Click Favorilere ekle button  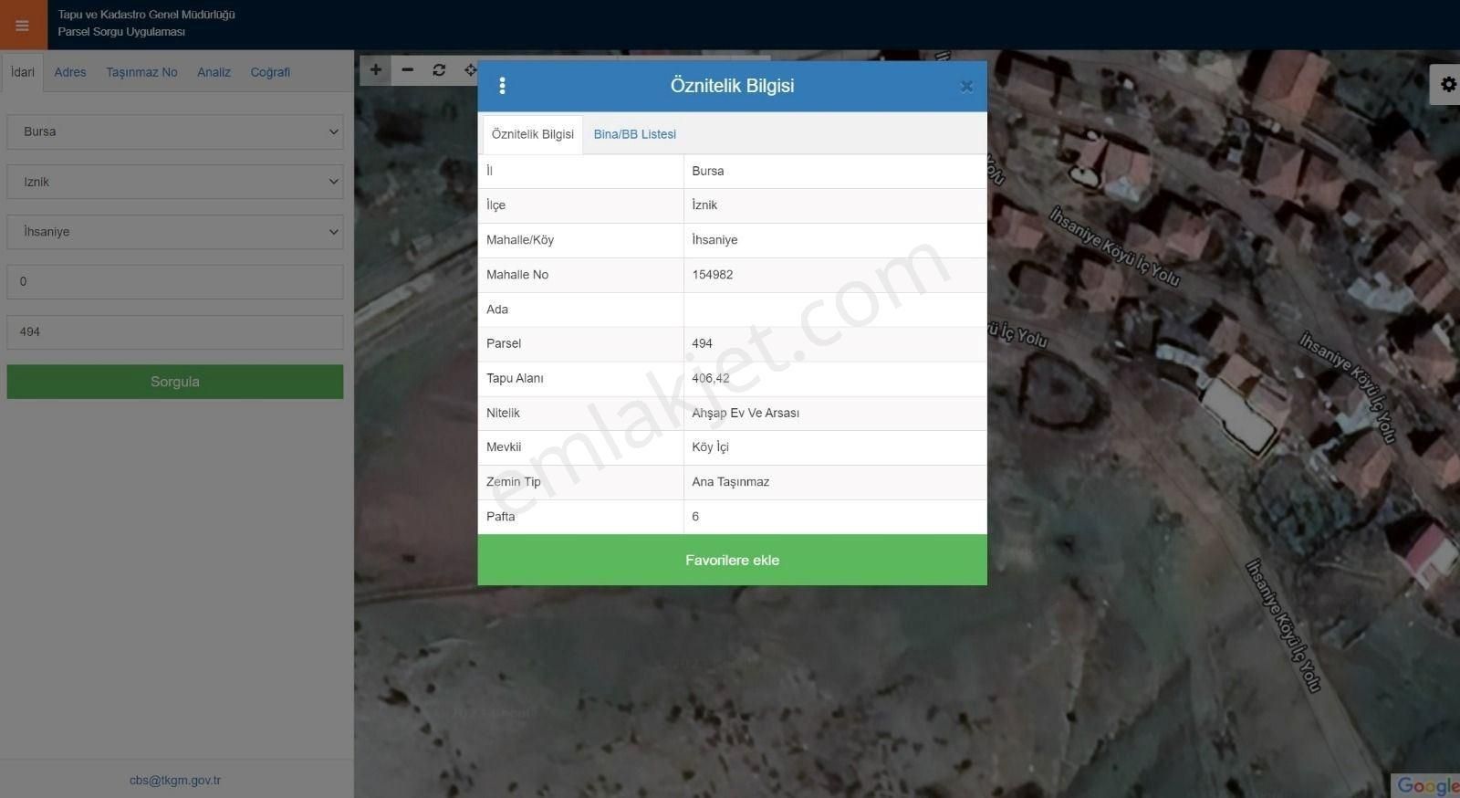pyautogui.click(x=732, y=560)
